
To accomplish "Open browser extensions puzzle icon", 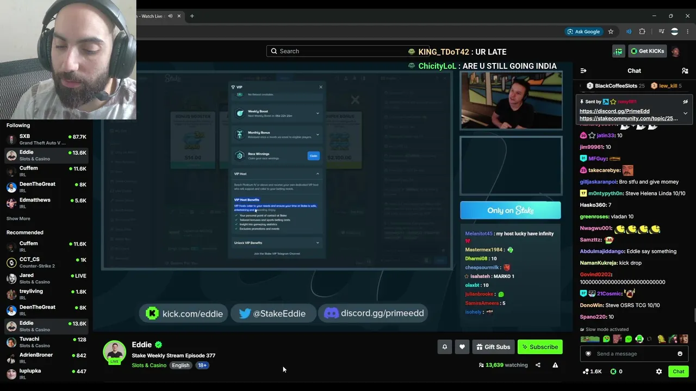I will tap(642, 31).
